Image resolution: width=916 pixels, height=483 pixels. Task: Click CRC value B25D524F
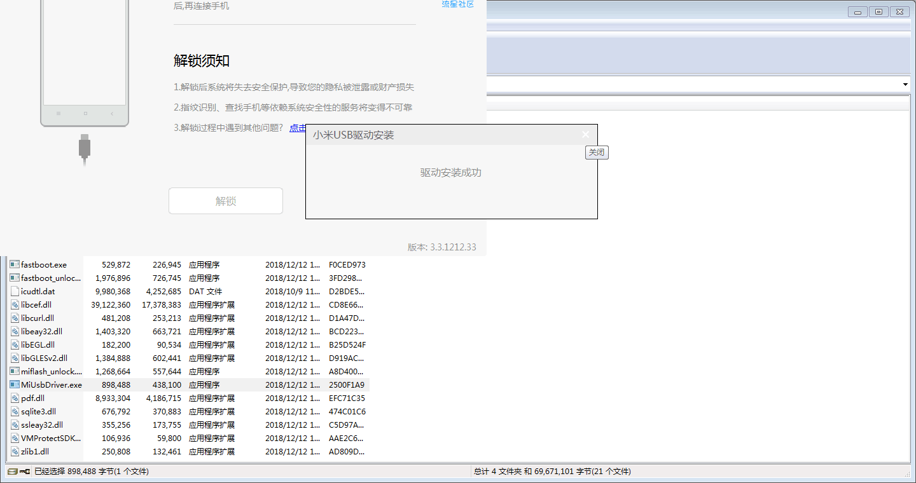pyautogui.click(x=347, y=344)
